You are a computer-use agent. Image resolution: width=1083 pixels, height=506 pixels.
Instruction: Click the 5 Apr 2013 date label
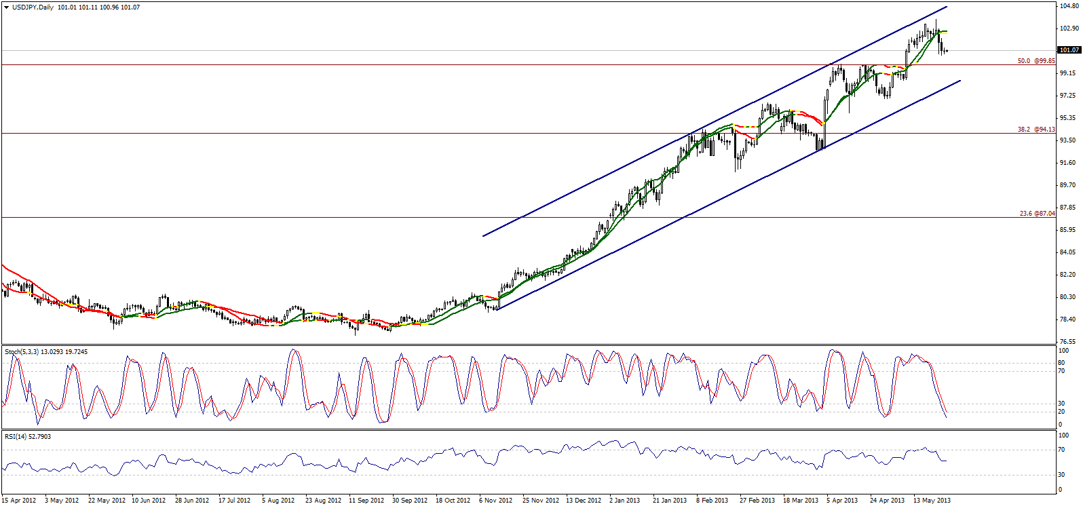(x=842, y=501)
